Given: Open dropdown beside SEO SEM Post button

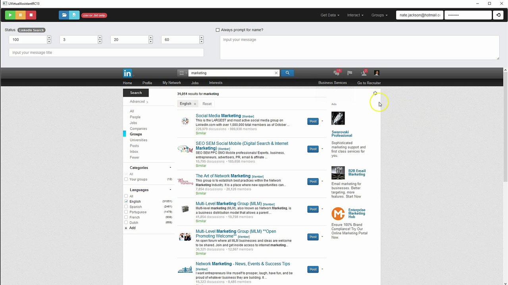Looking at the screenshot, I should click(322, 149).
